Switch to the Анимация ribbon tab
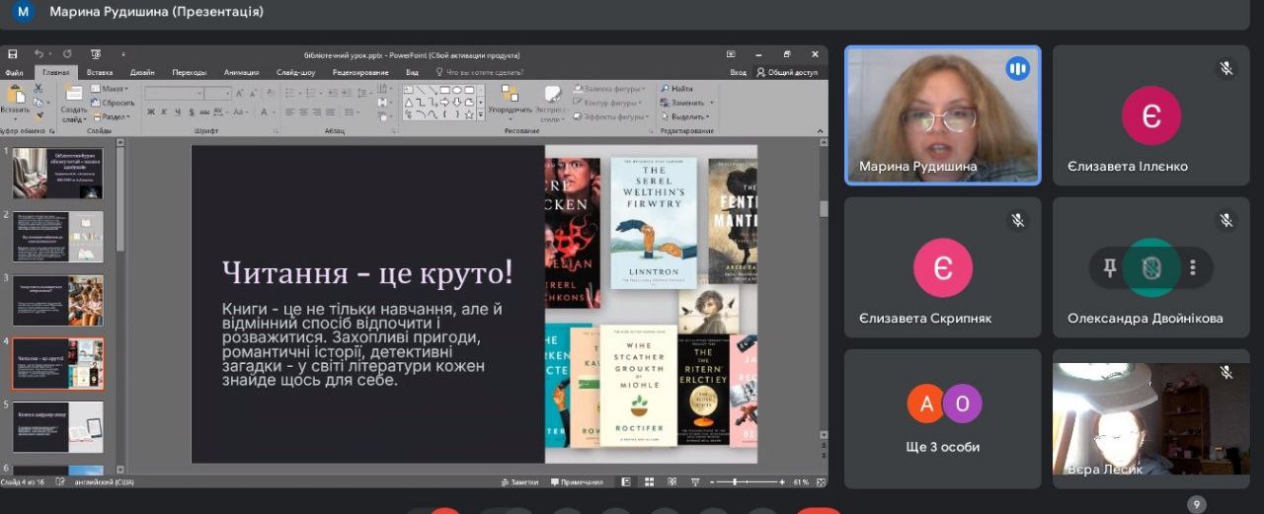The width and height of the screenshot is (1264, 514). coord(241,72)
